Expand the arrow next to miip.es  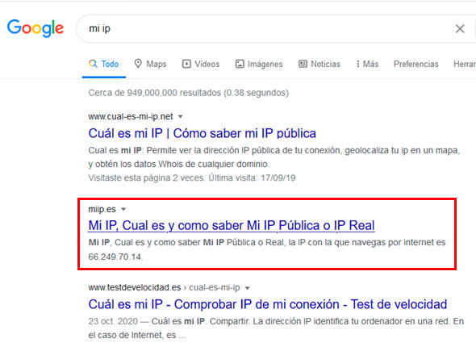pyautogui.click(x=123, y=209)
